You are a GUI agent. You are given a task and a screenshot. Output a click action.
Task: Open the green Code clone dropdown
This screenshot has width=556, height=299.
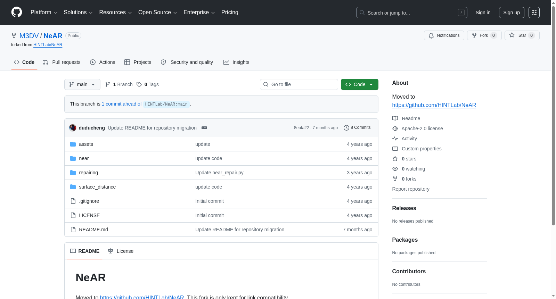360,84
